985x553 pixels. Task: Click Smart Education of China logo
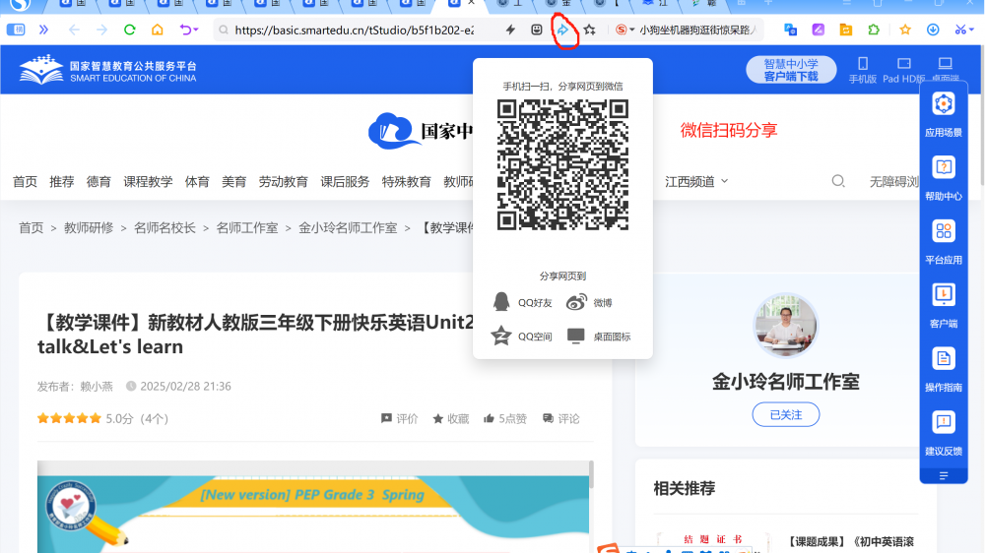108,70
